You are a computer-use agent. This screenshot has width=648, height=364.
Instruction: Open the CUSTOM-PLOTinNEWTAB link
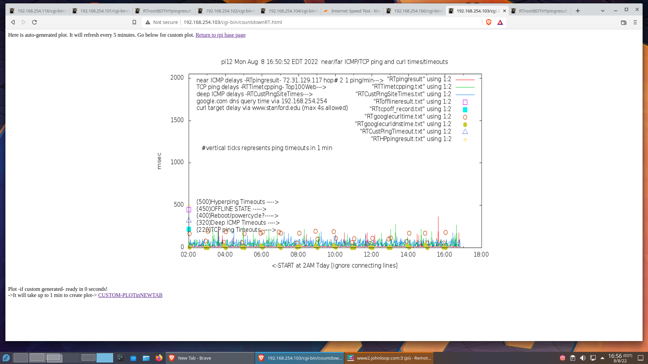pyautogui.click(x=130, y=295)
